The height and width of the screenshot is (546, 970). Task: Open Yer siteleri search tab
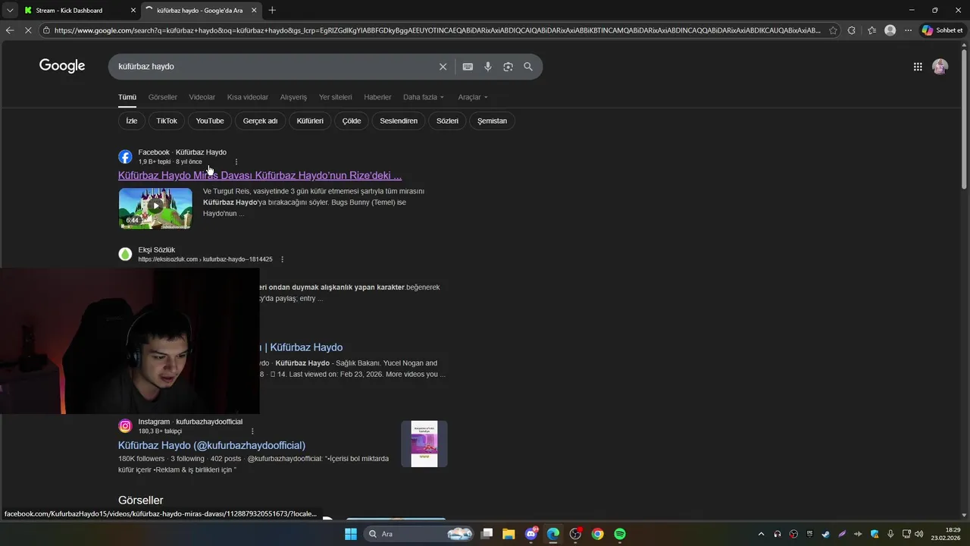click(335, 97)
